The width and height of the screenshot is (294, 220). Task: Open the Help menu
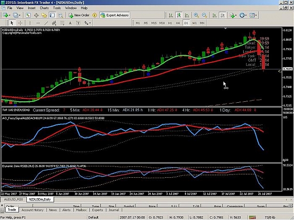click(84, 8)
